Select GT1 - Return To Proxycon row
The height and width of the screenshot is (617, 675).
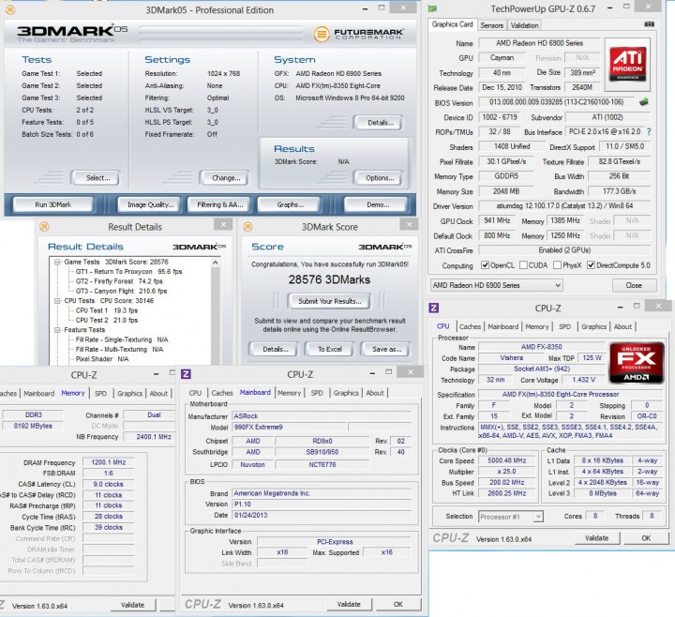[128, 272]
